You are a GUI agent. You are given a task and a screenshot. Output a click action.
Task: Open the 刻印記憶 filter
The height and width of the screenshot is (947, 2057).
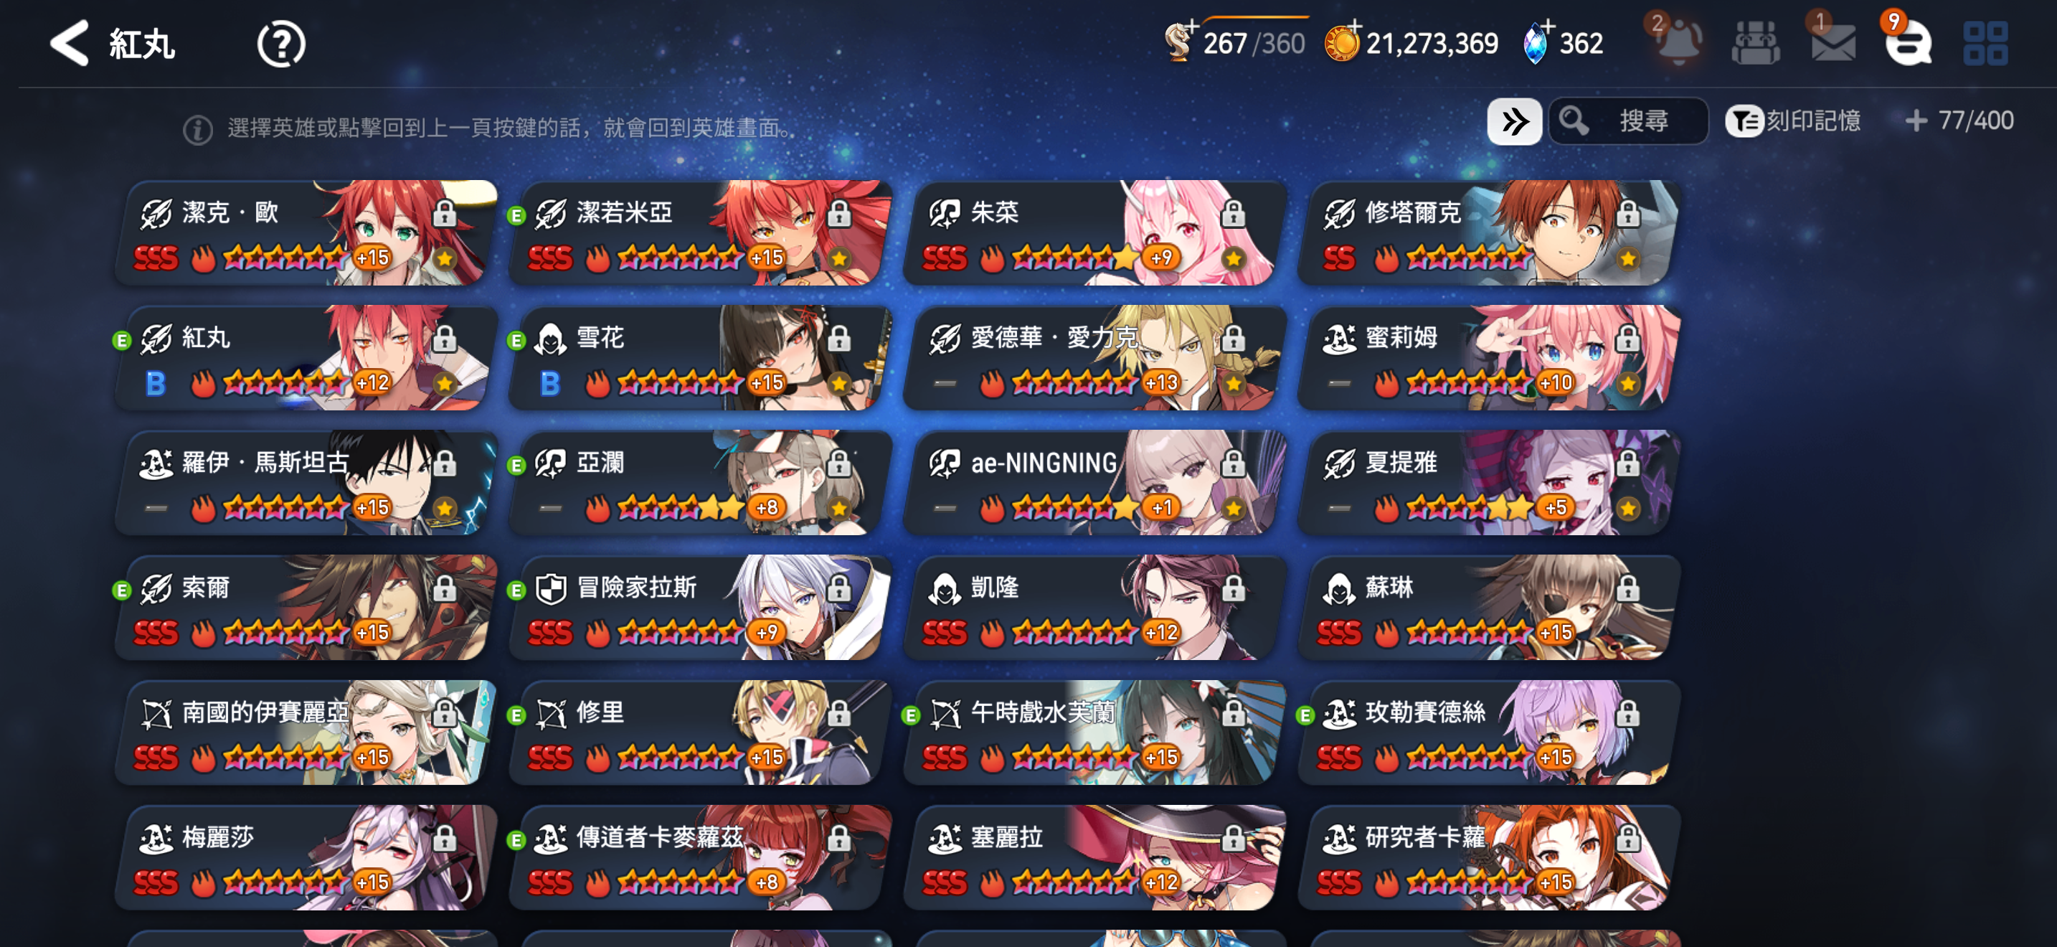pos(1792,121)
